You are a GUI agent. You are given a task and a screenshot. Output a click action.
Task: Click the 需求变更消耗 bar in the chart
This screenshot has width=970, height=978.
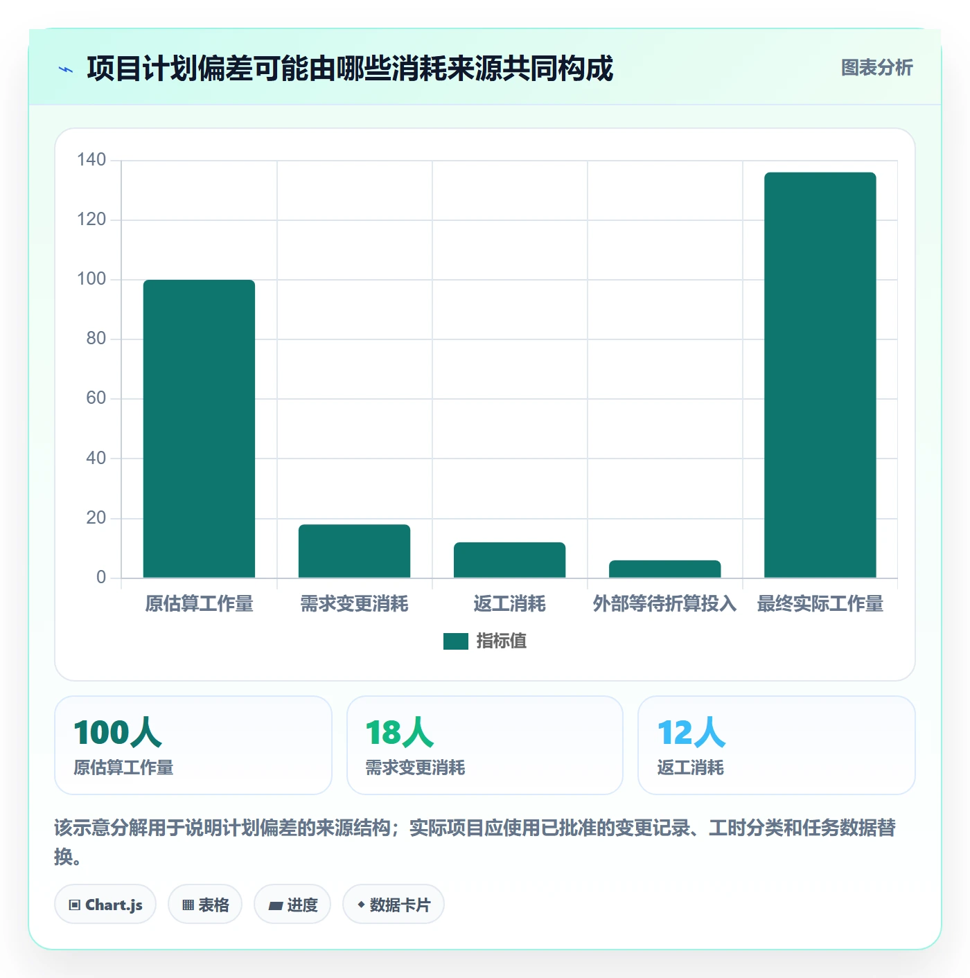[x=354, y=551]
